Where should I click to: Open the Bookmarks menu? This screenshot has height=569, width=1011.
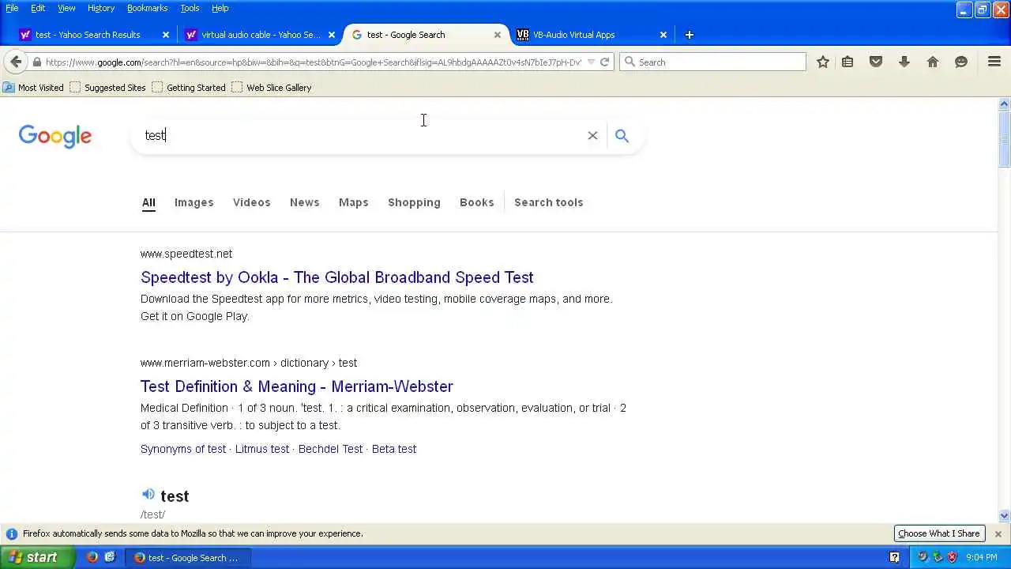(x=147, y=8)
